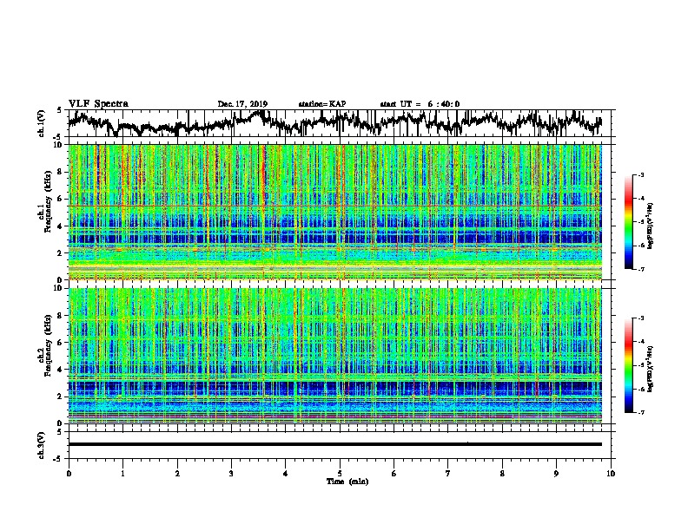Click the "VLF Spectra" title text
The image size is (688, 531).
[98, 104]
